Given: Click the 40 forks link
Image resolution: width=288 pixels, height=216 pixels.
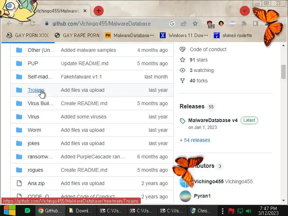Looking at the screenshot, I should 199,81.
